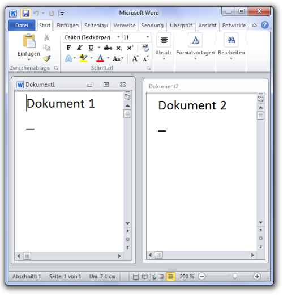Switch to Print Layout view icon
The image size is (283, 296).
135,277
